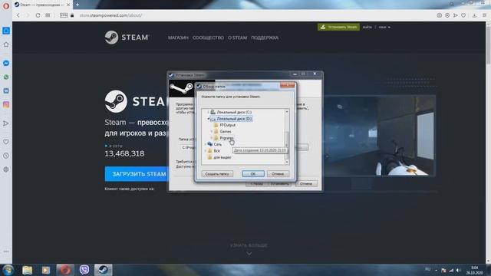
Task: Take a snapshot with camera icon
Action: (440, 15)
